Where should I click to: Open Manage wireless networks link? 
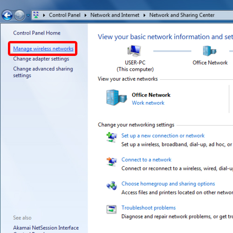[x=43, y=48]
